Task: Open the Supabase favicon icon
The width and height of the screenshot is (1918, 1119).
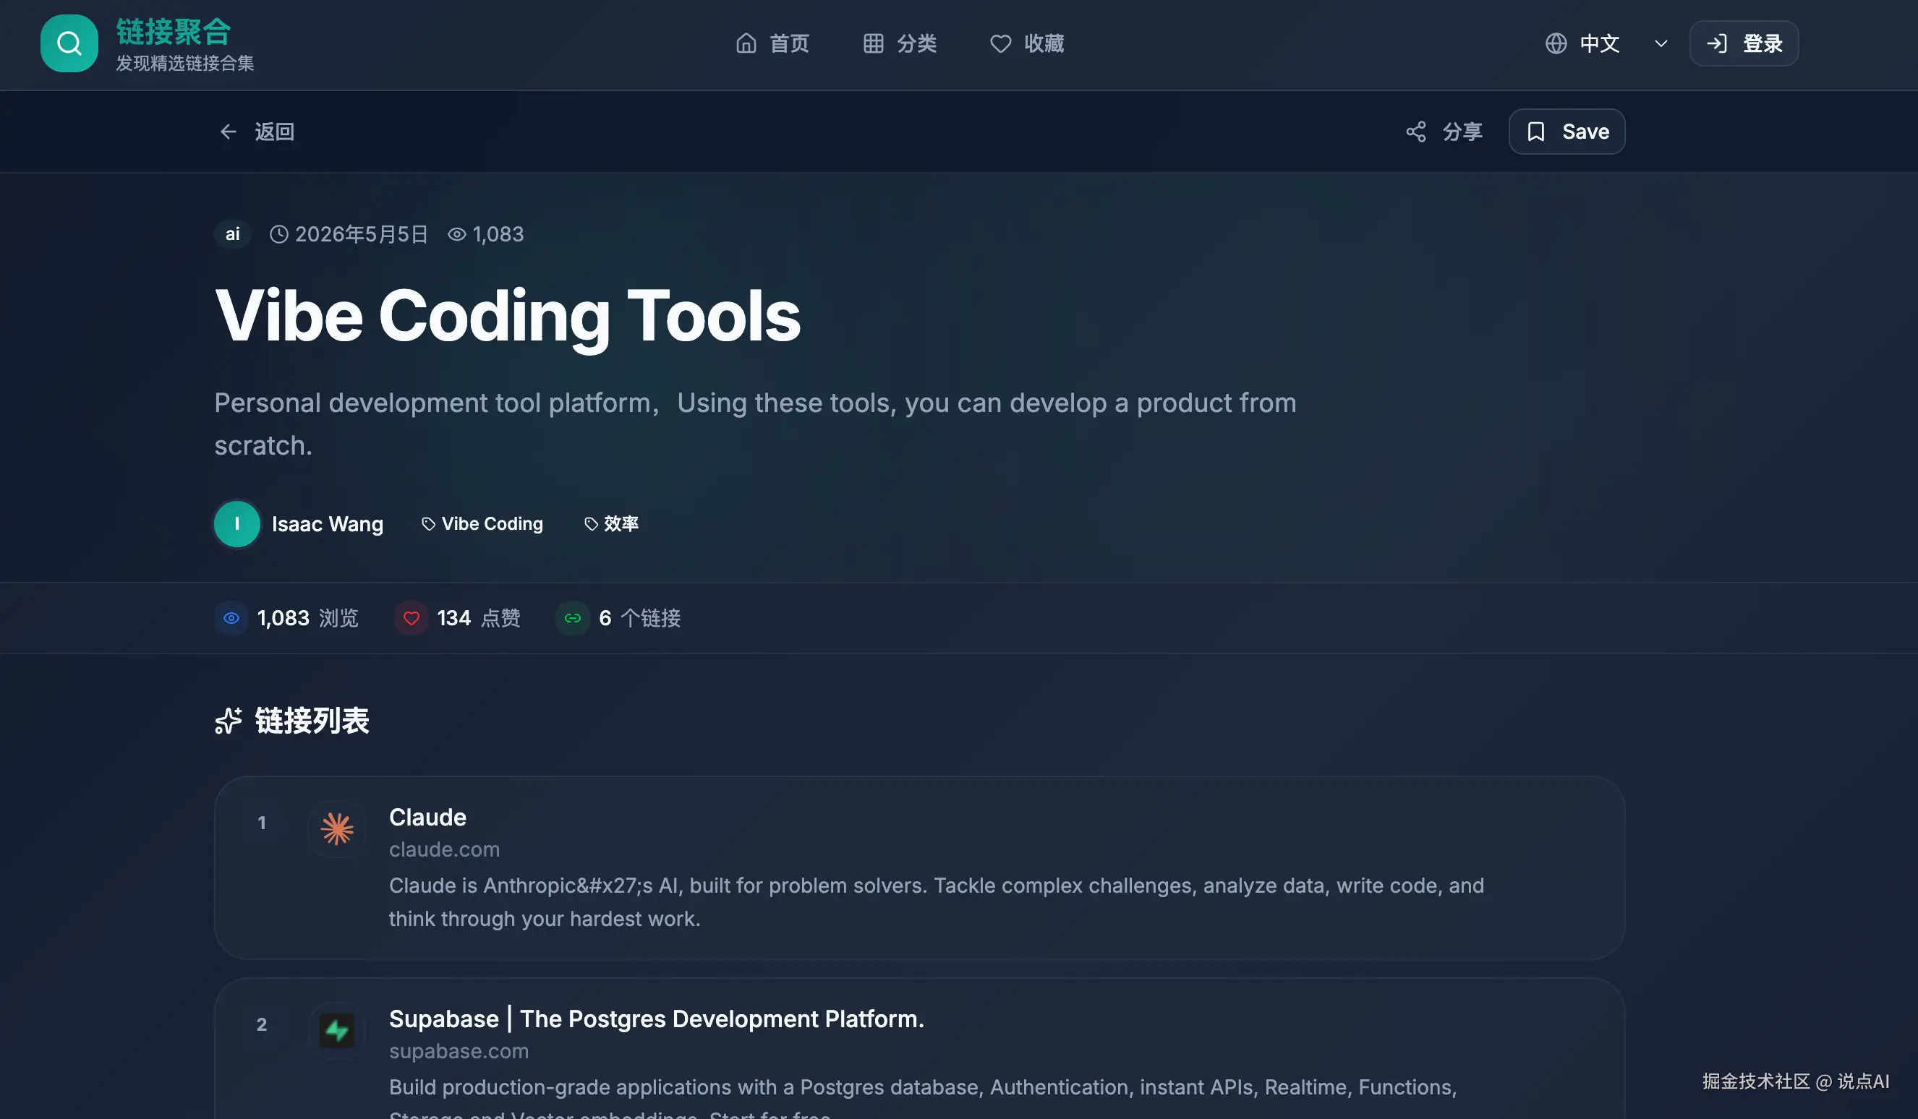Action: (x=336, y=1031)
